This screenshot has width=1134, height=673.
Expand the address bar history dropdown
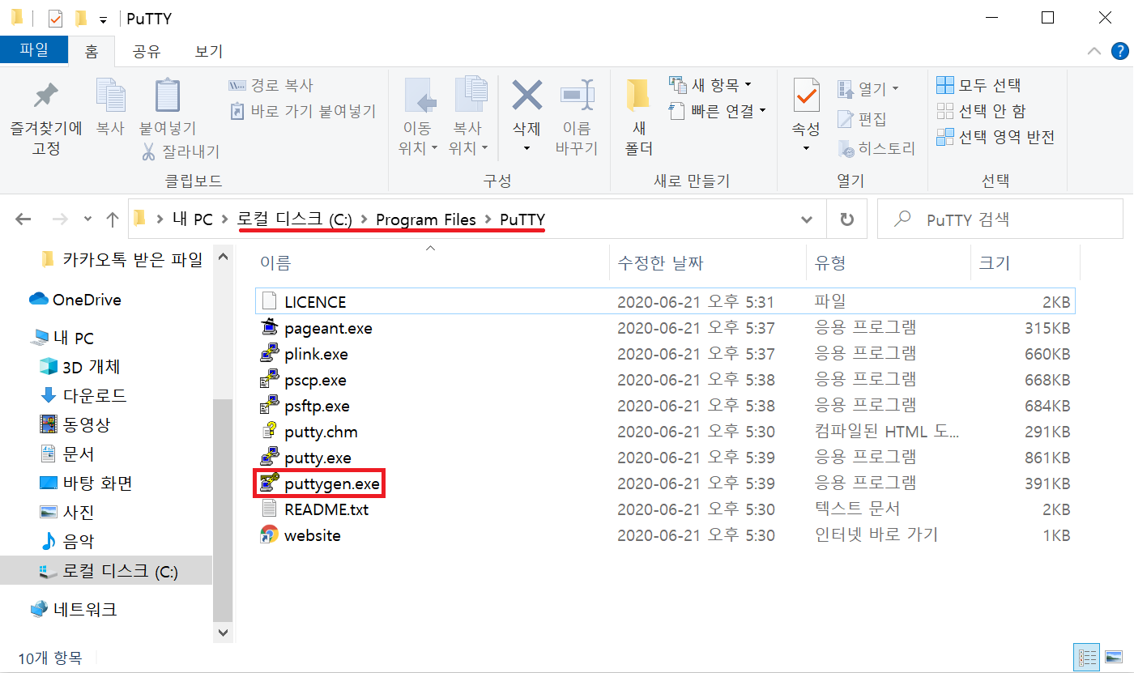(807, 219)
